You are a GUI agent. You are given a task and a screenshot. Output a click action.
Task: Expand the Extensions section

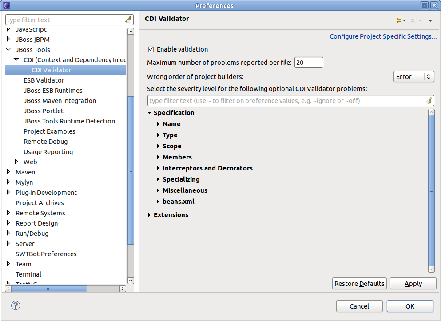pos(149,215)
